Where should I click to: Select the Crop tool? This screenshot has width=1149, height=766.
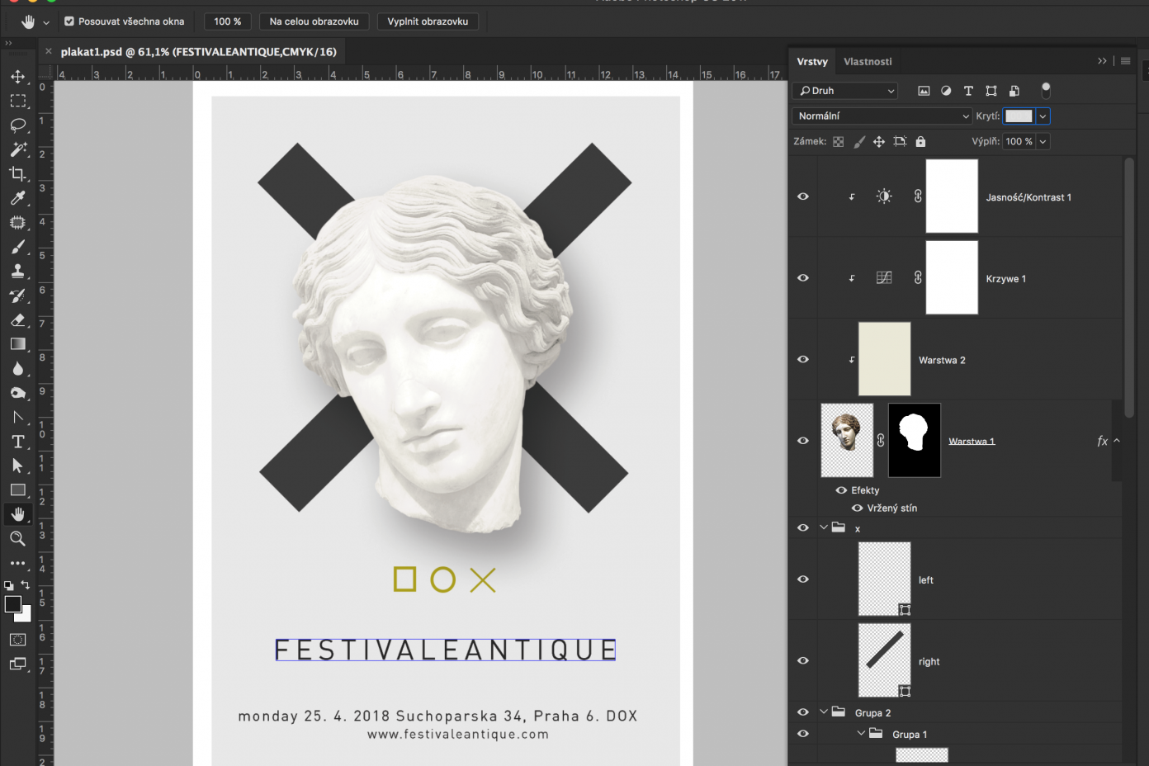click(17, 173)
